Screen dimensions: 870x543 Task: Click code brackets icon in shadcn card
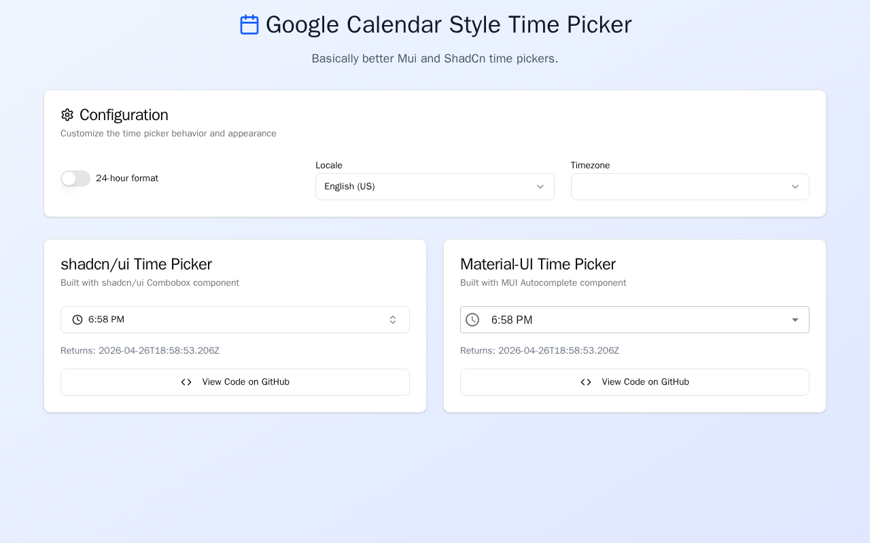coord(186,382)
